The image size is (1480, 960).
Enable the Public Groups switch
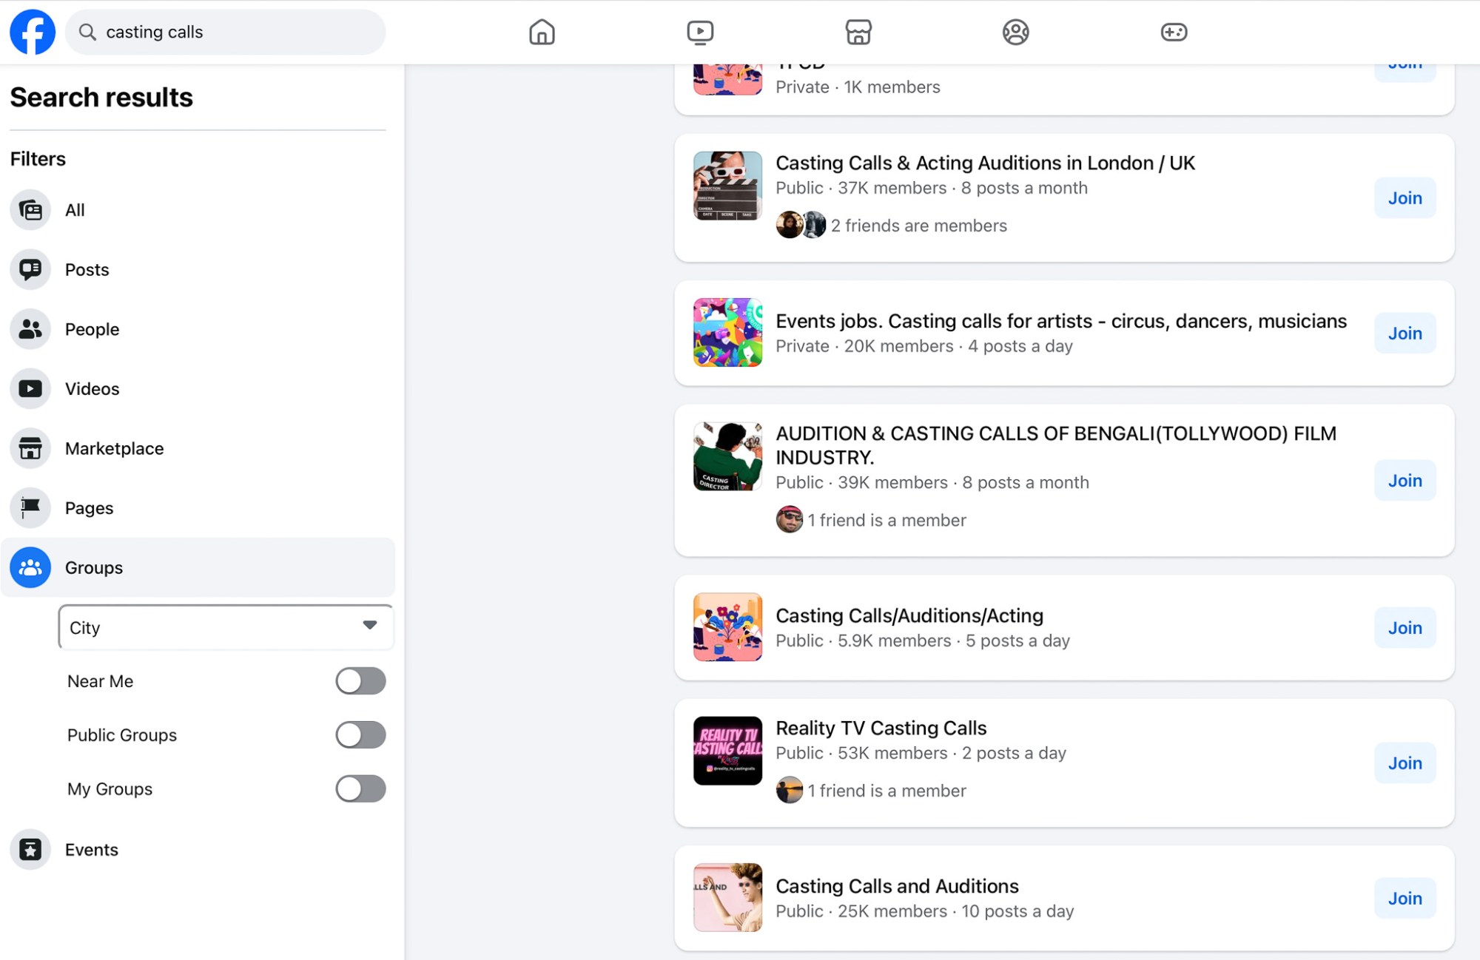point(360,734)
